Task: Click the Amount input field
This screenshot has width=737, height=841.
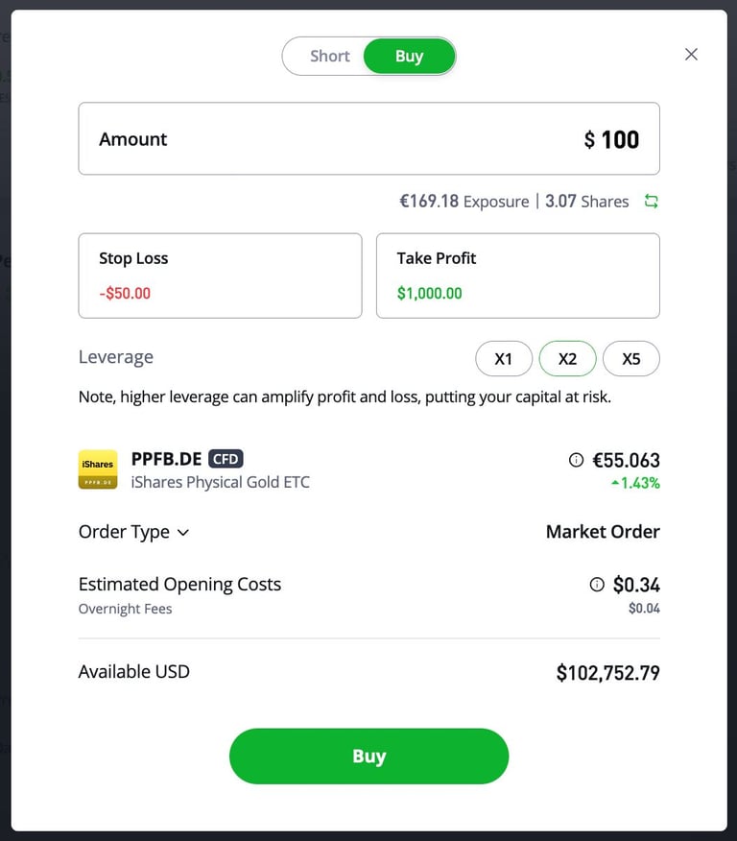Action: pos(368,139)
